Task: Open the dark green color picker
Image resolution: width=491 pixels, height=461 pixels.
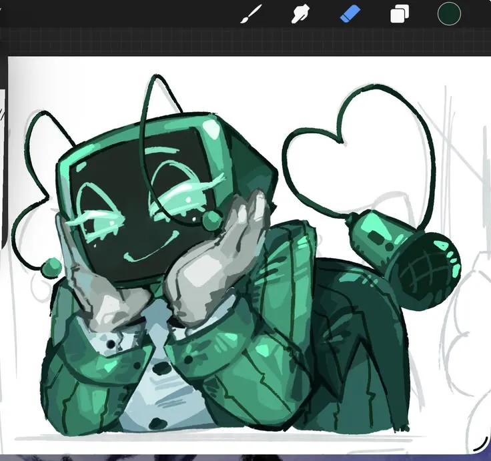Action: pyautogui.click(x=449, y=13)
